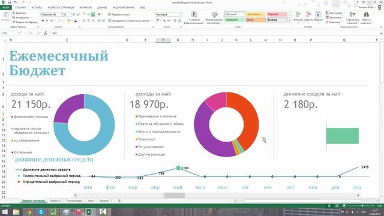Expand the cell styles gallery arrow
Viewport: 384px width, 216px height.
click(x=289, y=22)
